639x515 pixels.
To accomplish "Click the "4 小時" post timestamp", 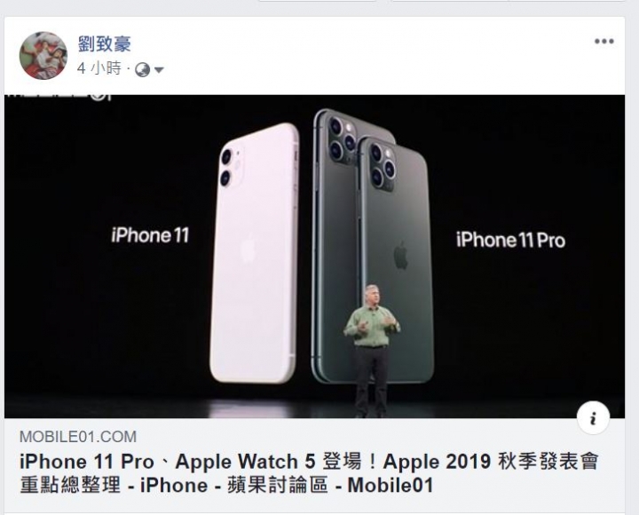I will coord(99,68).
